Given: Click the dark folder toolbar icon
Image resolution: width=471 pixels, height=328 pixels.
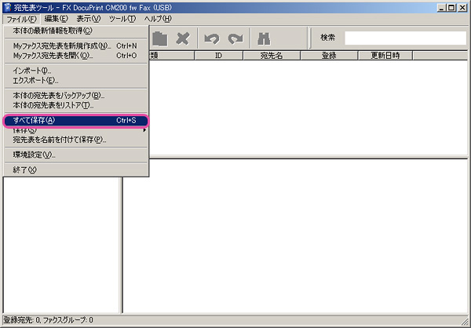Looking at the screenshot, I should click(159, 38).
